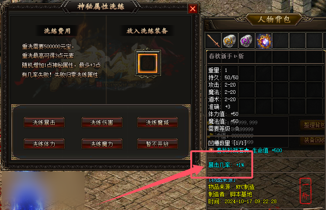Image resolution: width=326 pixels, height=210 pixels.
Task: Open 装备回收 equipment recycle
Action: click(312, 140)
